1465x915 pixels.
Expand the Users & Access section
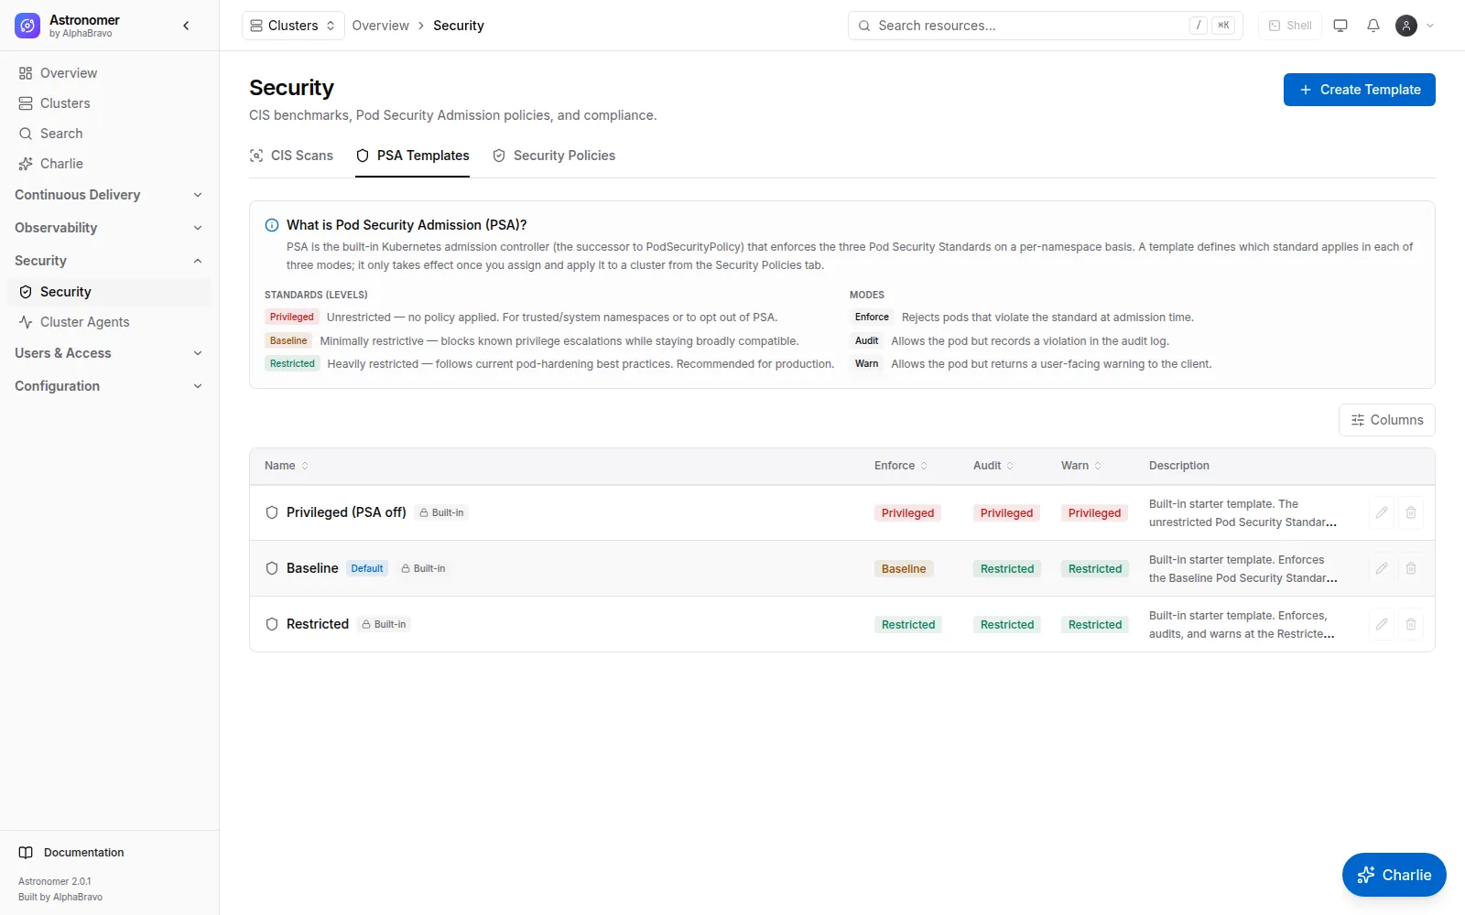point(109,353)
